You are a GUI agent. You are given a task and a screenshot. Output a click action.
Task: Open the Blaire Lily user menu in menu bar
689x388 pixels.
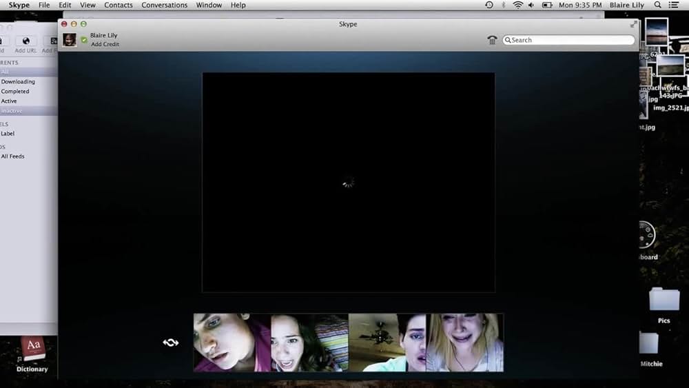pyautogui.click(x=626, y=5)
